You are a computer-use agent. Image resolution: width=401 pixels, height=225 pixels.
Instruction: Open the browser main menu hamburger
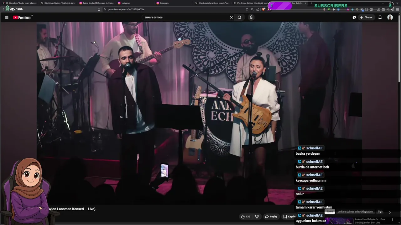click(x=398, y=9)
